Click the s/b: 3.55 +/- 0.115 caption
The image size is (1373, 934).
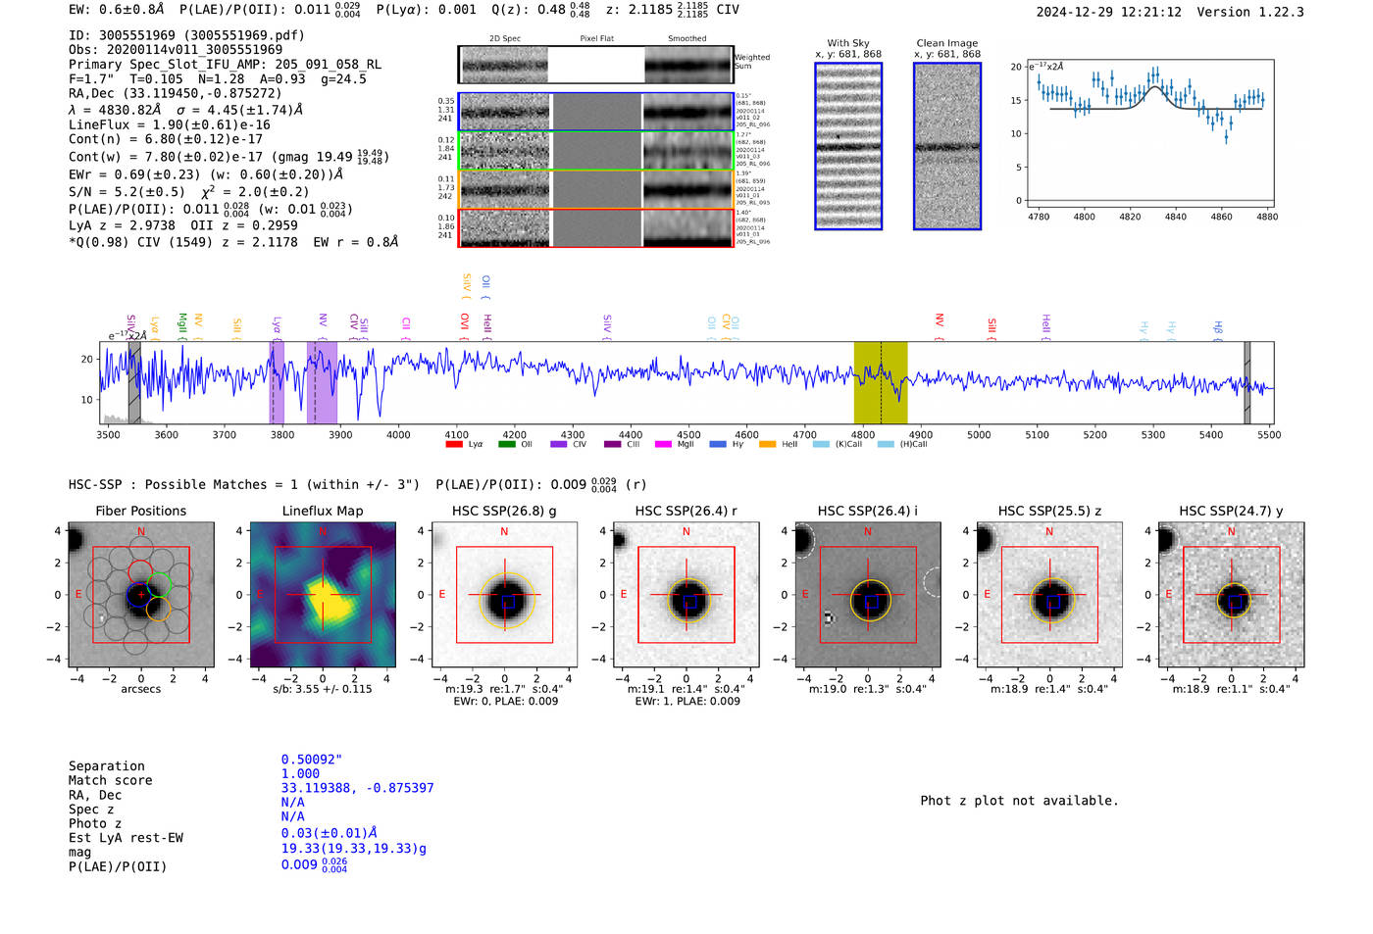point(323,689)
